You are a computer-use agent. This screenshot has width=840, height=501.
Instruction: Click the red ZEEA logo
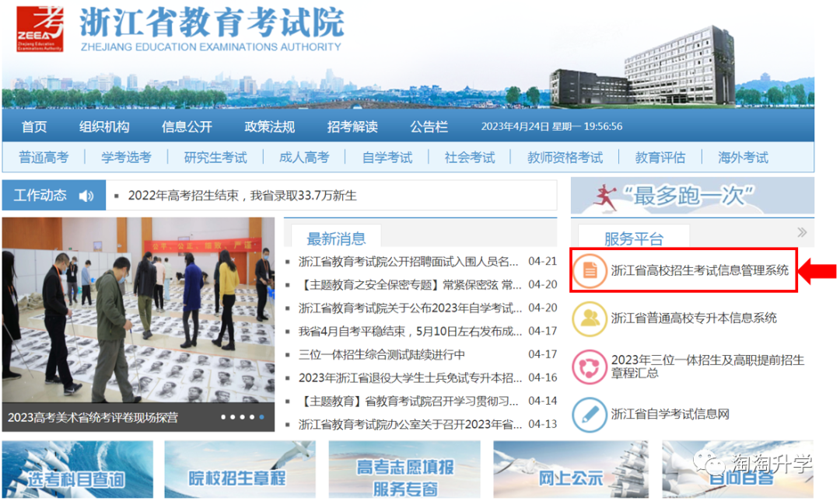tap(40, 29)
